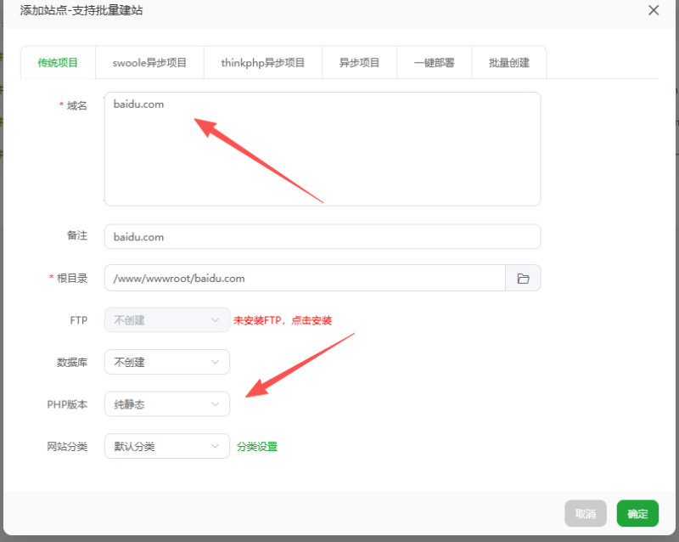The image size is (679, 542).
Task: Select the 传统项目 tab
Action: 57,62
